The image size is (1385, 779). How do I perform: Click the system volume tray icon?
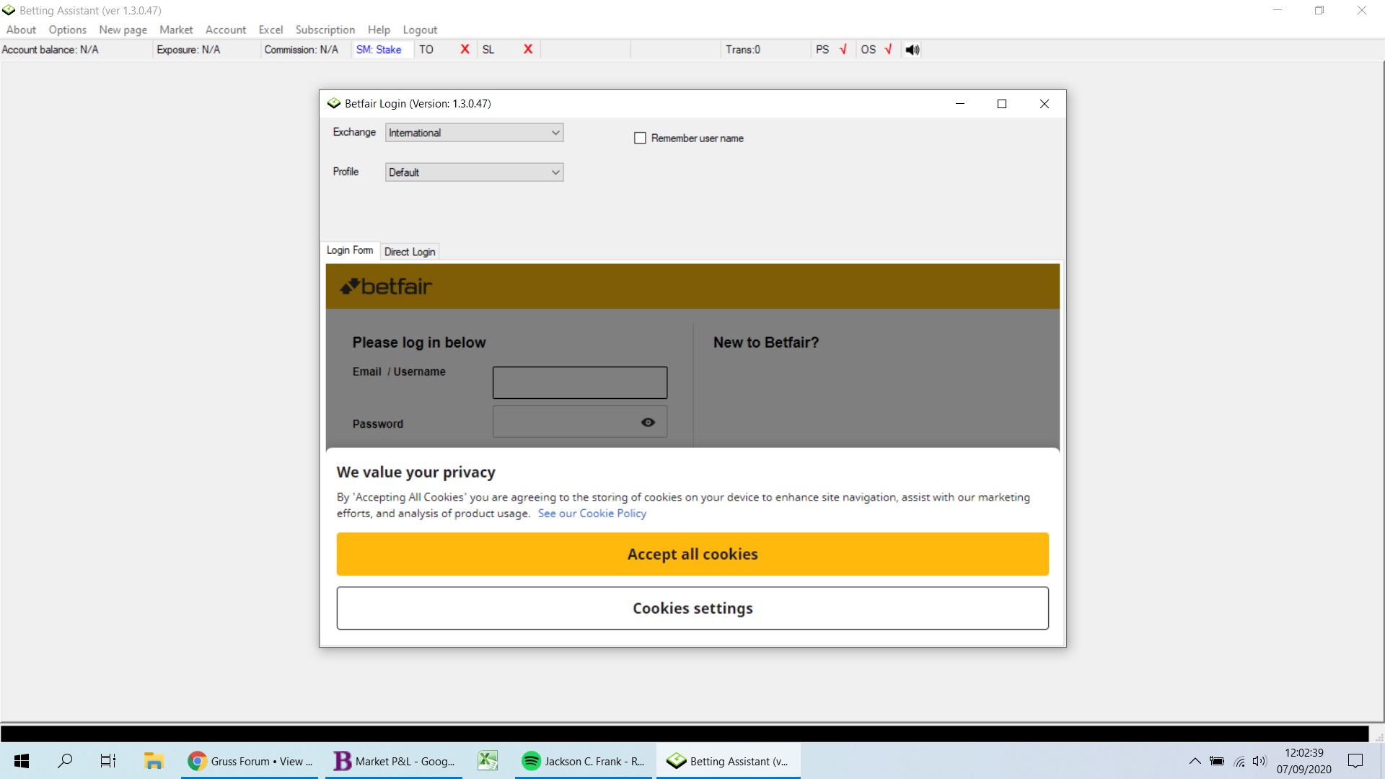point(1259,761)
